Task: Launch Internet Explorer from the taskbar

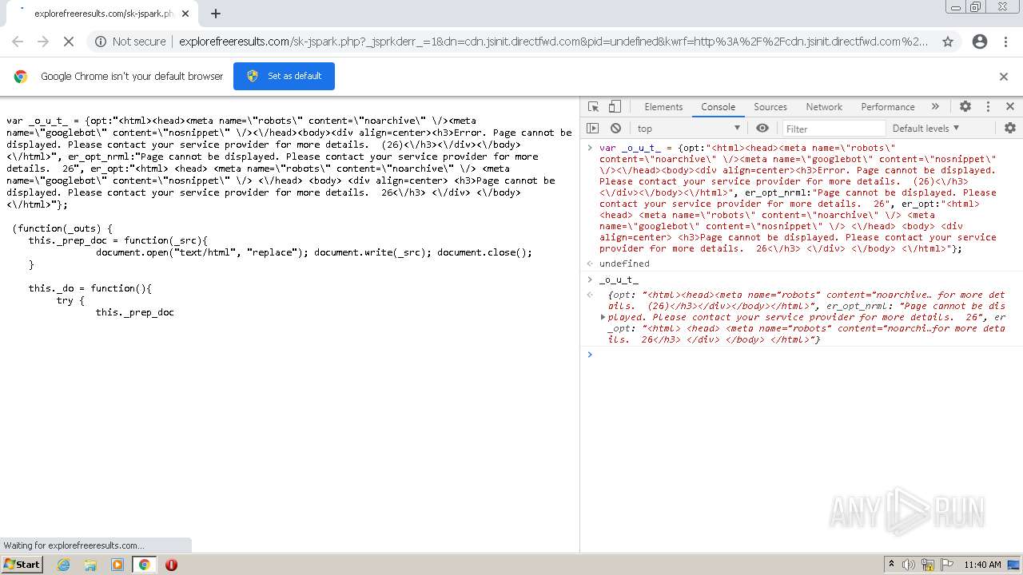Action: [x=64, y=565]
